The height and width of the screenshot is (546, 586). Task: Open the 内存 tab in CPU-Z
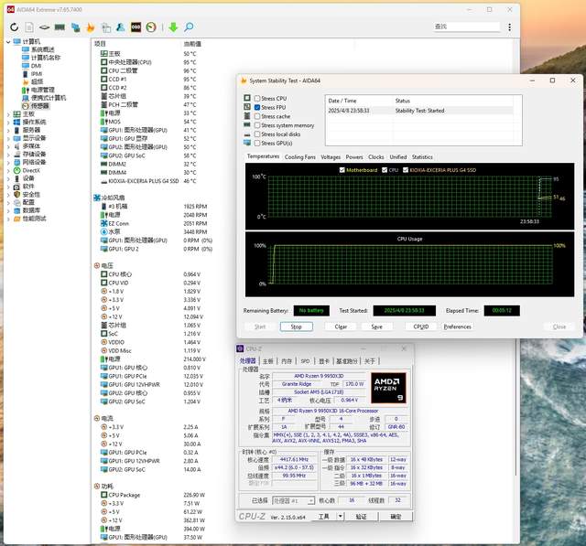[x=286, y=361]
